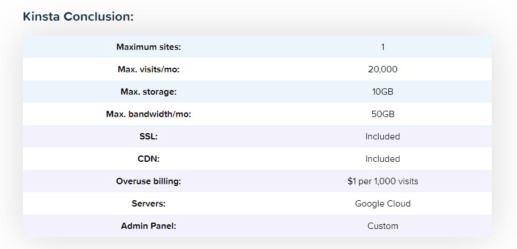
Task: Click the Max. visits/mo label
Action: coord(148,69)
